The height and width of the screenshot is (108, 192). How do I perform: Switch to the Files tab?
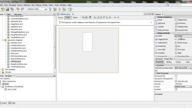[x=9, y=14]
